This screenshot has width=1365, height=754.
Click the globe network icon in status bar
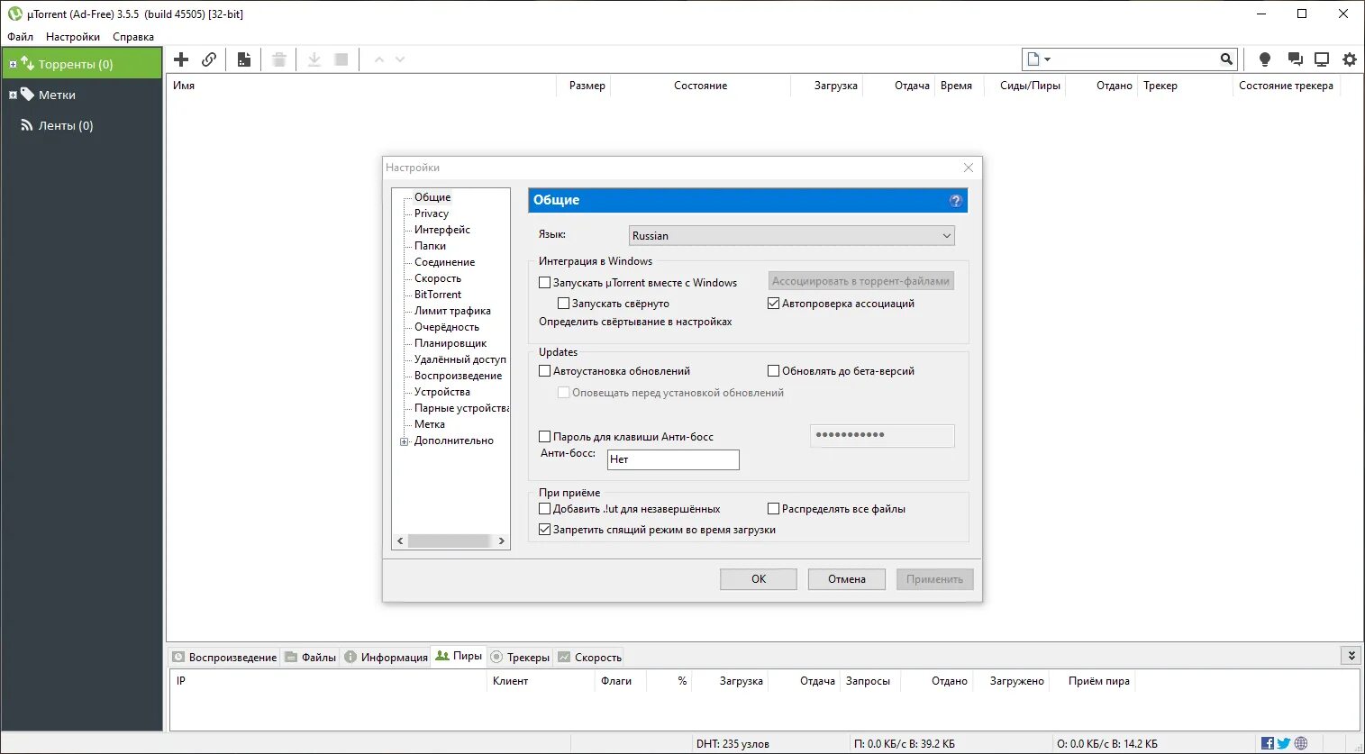(x=1301, y=743)
